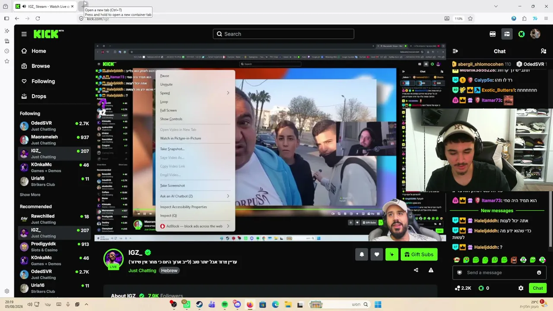Viewport: 553px width, 311px height.
Task: Click the Send a message field
Action: (499, 273)
